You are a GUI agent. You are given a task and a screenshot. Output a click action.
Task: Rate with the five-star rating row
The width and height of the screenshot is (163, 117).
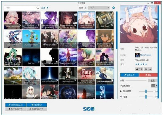(x=141, y=64)
